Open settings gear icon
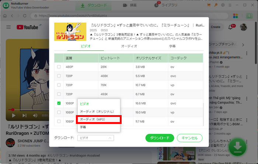Viewport: 258px width, 164px height. click(x=223, y=5)
